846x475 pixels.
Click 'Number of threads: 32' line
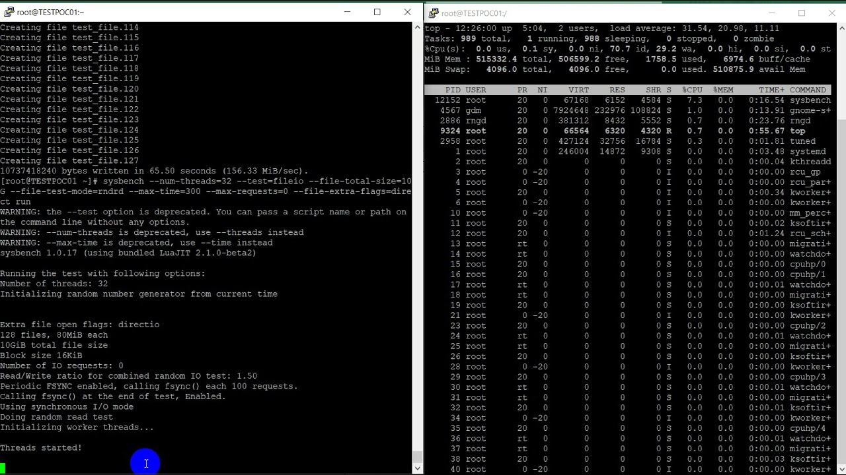pyautogui.click(x=54, y=284)
